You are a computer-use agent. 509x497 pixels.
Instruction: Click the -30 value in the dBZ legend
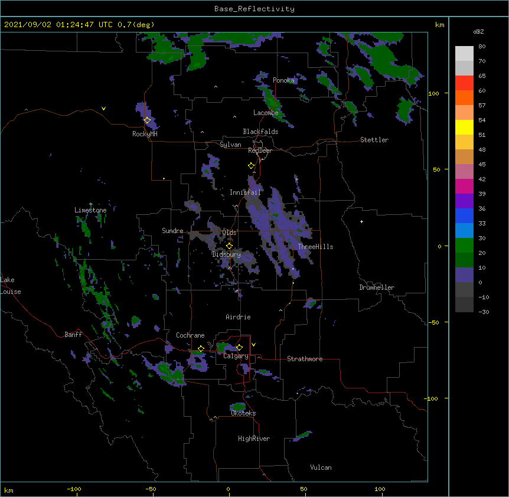pyautogui.click(x=484, y=312)
